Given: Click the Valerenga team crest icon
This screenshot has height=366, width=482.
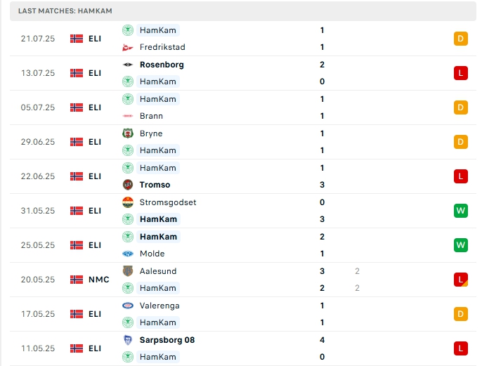Looking at the screenshot, I should tap(128, 306).
